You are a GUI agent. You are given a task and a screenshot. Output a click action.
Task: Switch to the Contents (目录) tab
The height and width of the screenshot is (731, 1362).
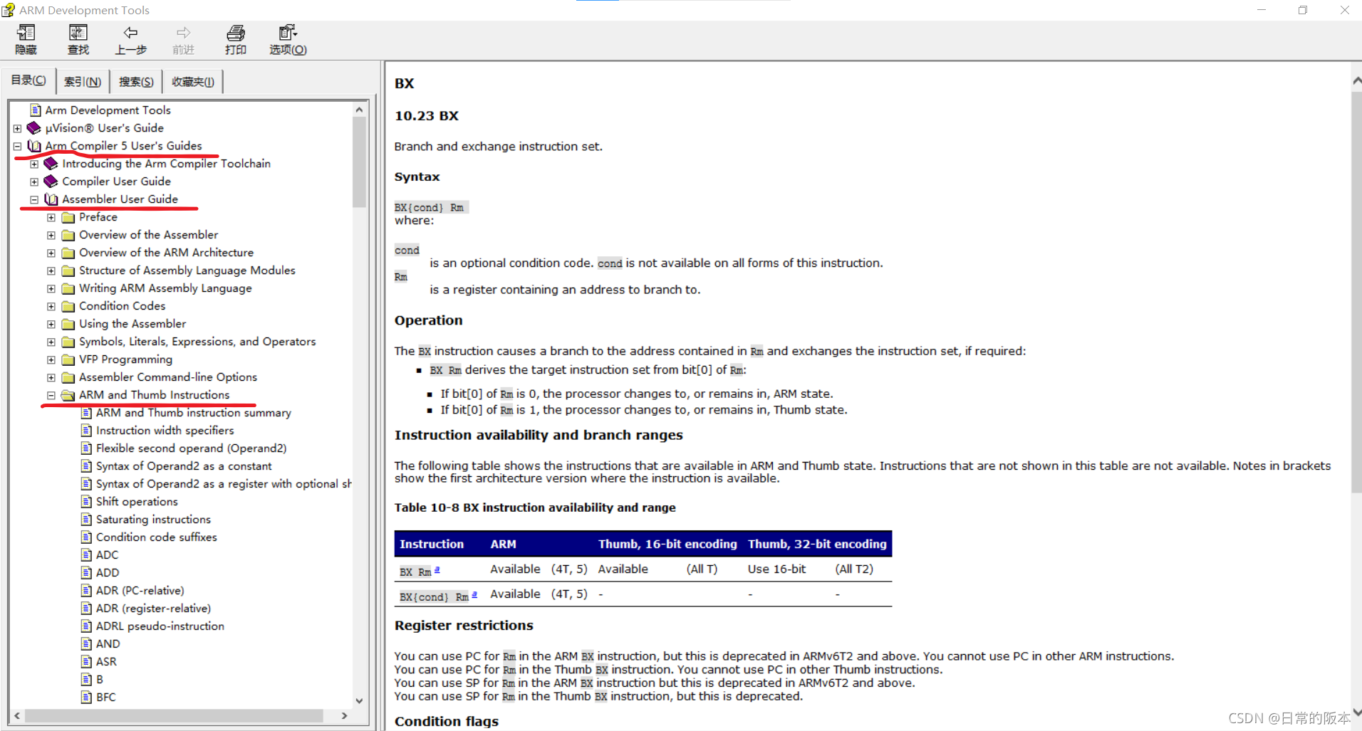coord(28,80)
